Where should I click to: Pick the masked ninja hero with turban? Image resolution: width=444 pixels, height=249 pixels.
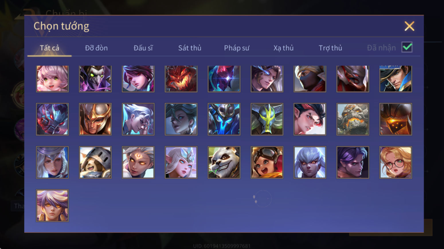[x=310, y=79]
